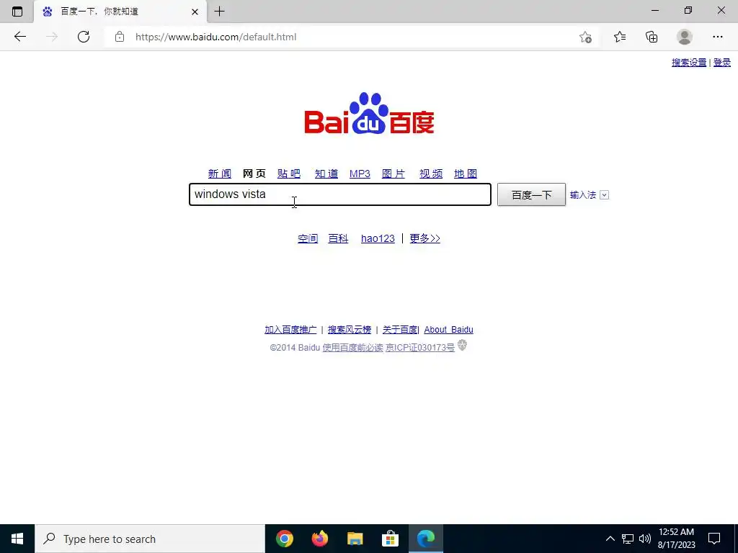Viewport: 738px width, 553px height.
Task: Click the Type here to search box
Action: (150, 539)
